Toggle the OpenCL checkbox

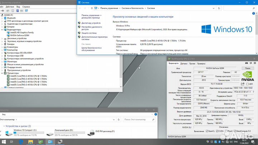(x=207, y=131)
